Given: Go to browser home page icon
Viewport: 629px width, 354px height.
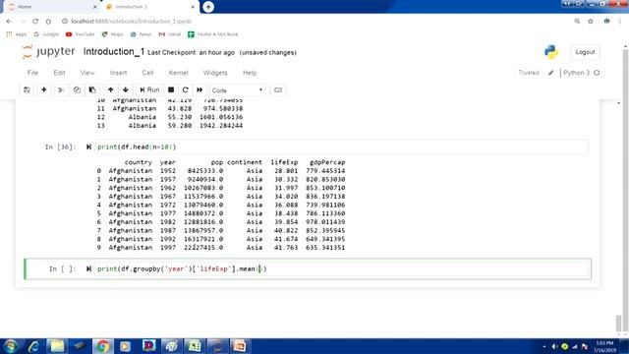Looking at the screenshot, I should coord(48,22).
